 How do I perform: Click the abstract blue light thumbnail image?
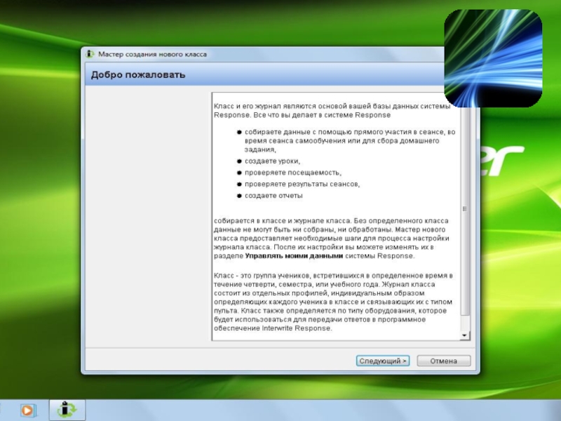[493, 58]
